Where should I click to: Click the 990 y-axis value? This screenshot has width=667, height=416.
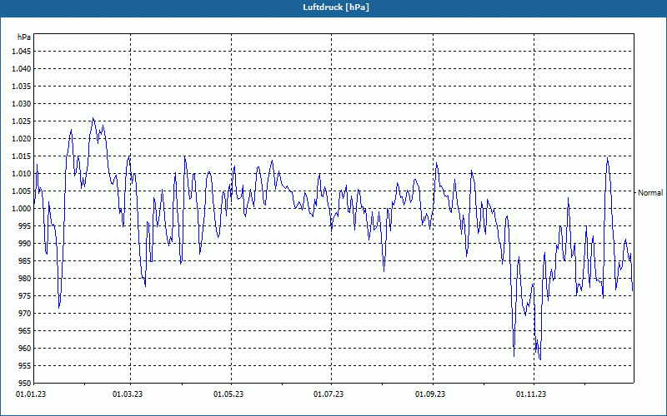tap(25, 244)
